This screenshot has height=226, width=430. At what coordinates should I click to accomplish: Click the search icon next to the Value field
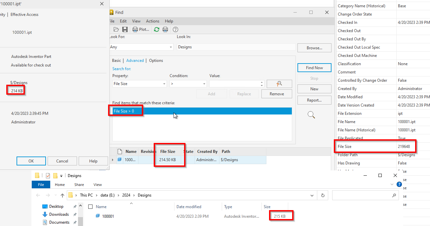coord(279,84)
